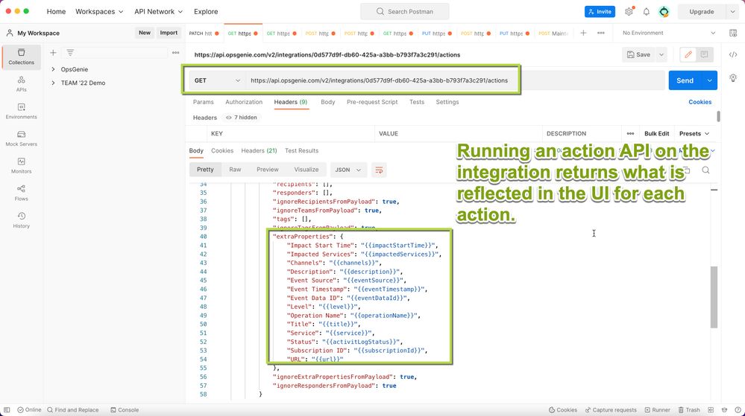Viewport: 745px width, 416px height.
Task: Expand the OpsGenie collection
Action: tap(53, 69)
